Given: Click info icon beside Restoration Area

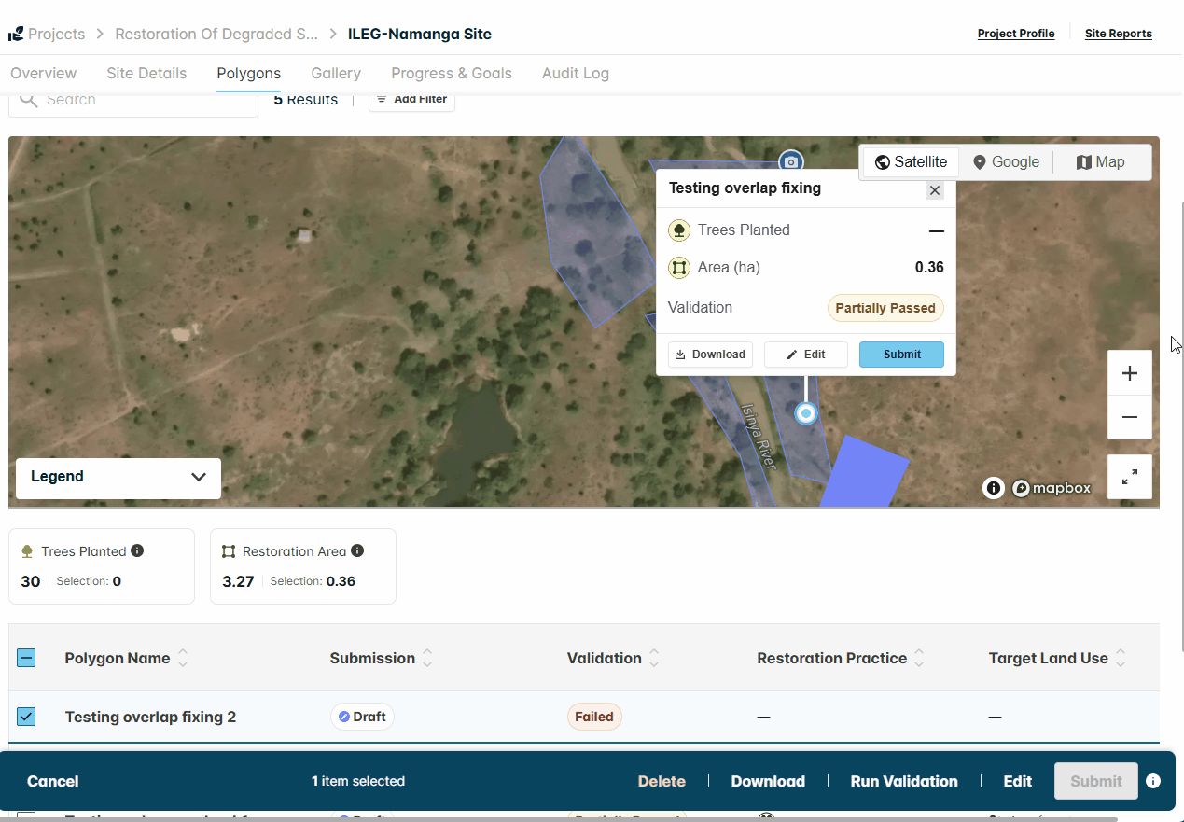Looking at the screenshot, I should click(x=357, y=550).
